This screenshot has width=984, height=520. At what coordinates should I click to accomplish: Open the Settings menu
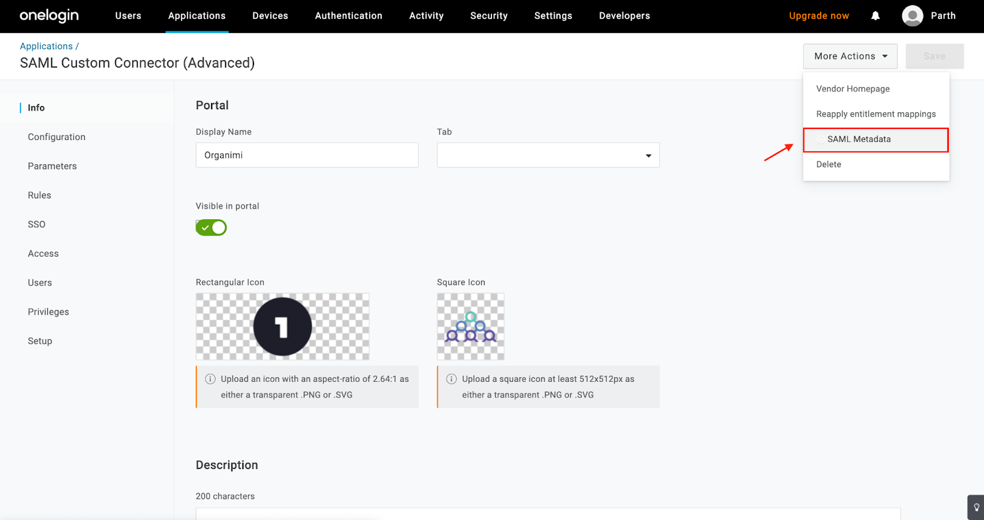(x=553, y=16)
